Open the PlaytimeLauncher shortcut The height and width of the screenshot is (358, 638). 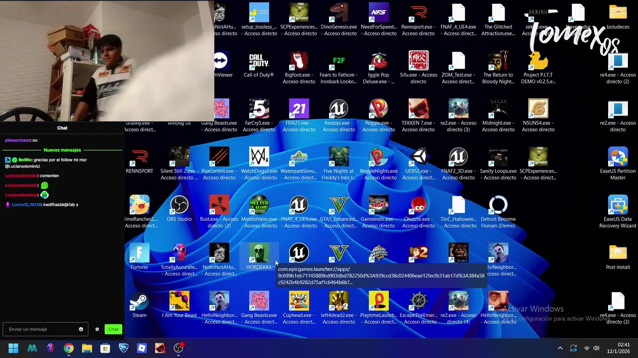378,308
